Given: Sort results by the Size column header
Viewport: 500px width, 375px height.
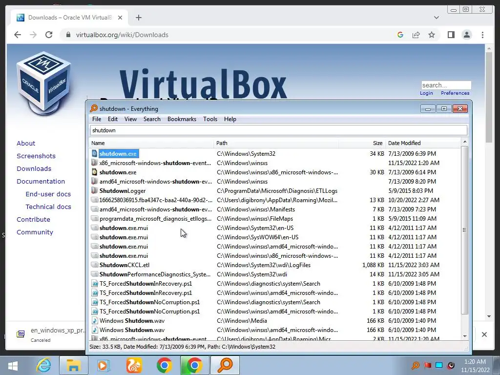Looking at the screenshot, I should (362, 143).
